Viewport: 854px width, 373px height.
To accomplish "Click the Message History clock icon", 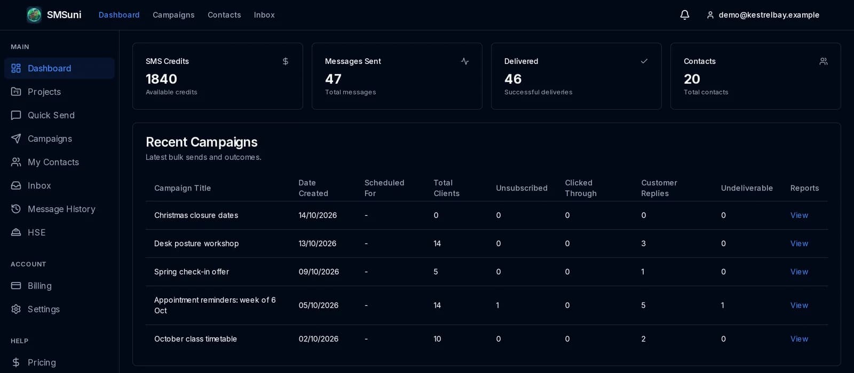I will 16,209.
